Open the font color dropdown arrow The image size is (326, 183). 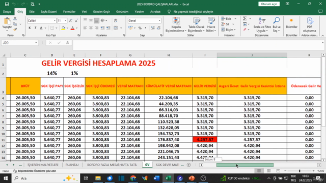(x=77, y=28)
